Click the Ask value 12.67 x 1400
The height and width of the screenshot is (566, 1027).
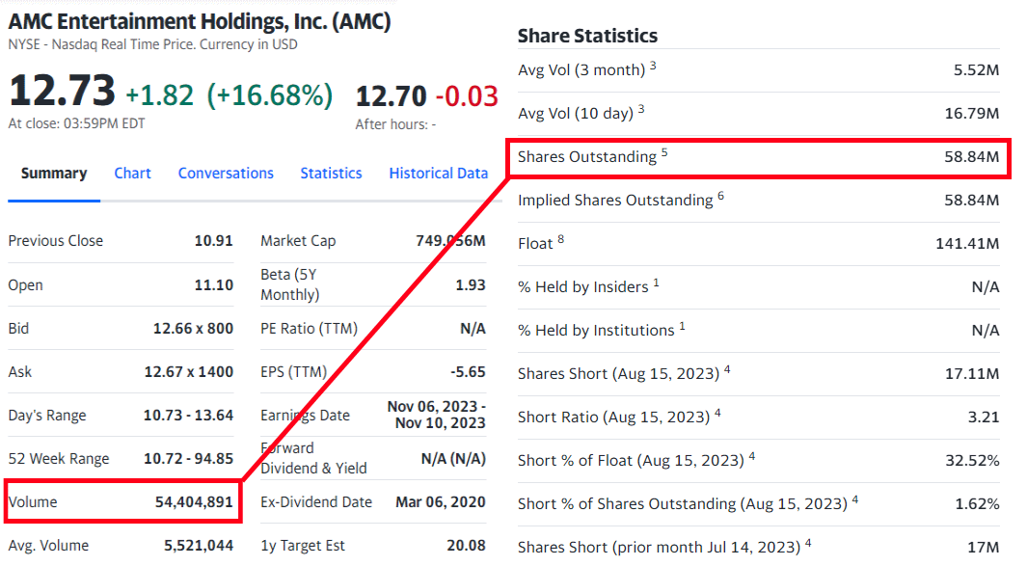pyautogui.click(x=189, y=371)
